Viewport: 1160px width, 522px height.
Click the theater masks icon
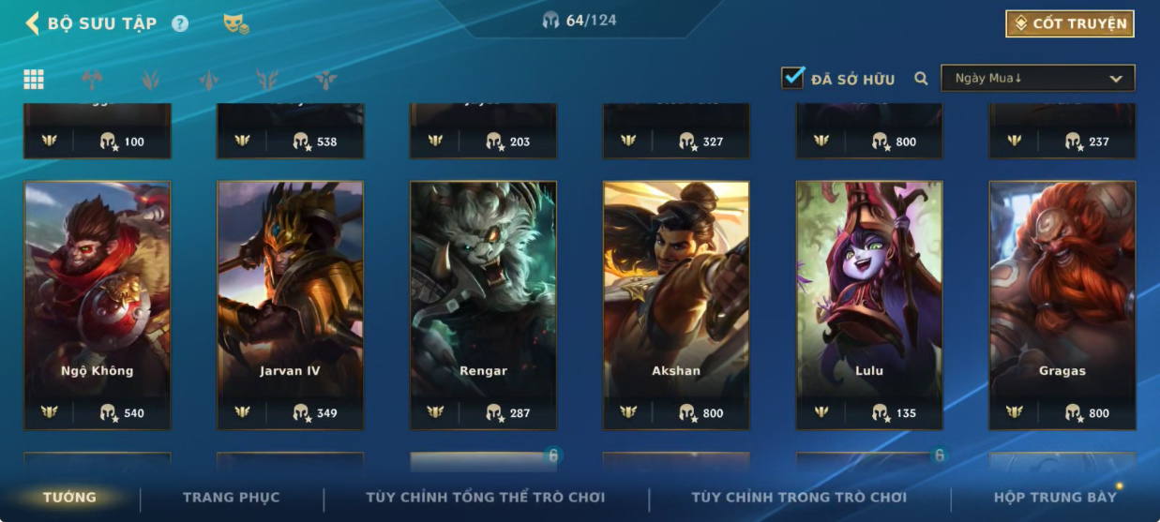(235, 23)
